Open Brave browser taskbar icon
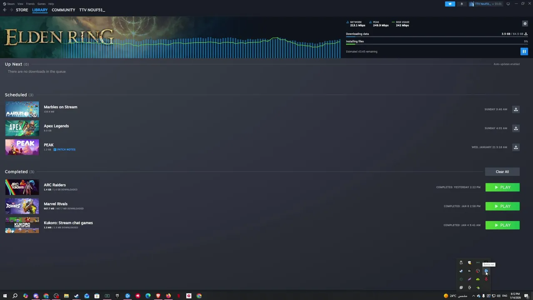This screenshot has height=300, width=533. 158,296
